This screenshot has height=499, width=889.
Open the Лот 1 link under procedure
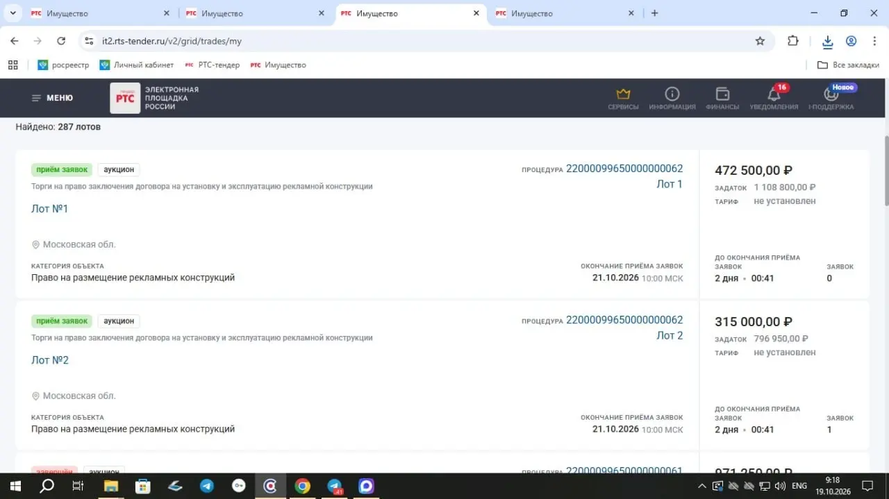click(x=670, y=184)
